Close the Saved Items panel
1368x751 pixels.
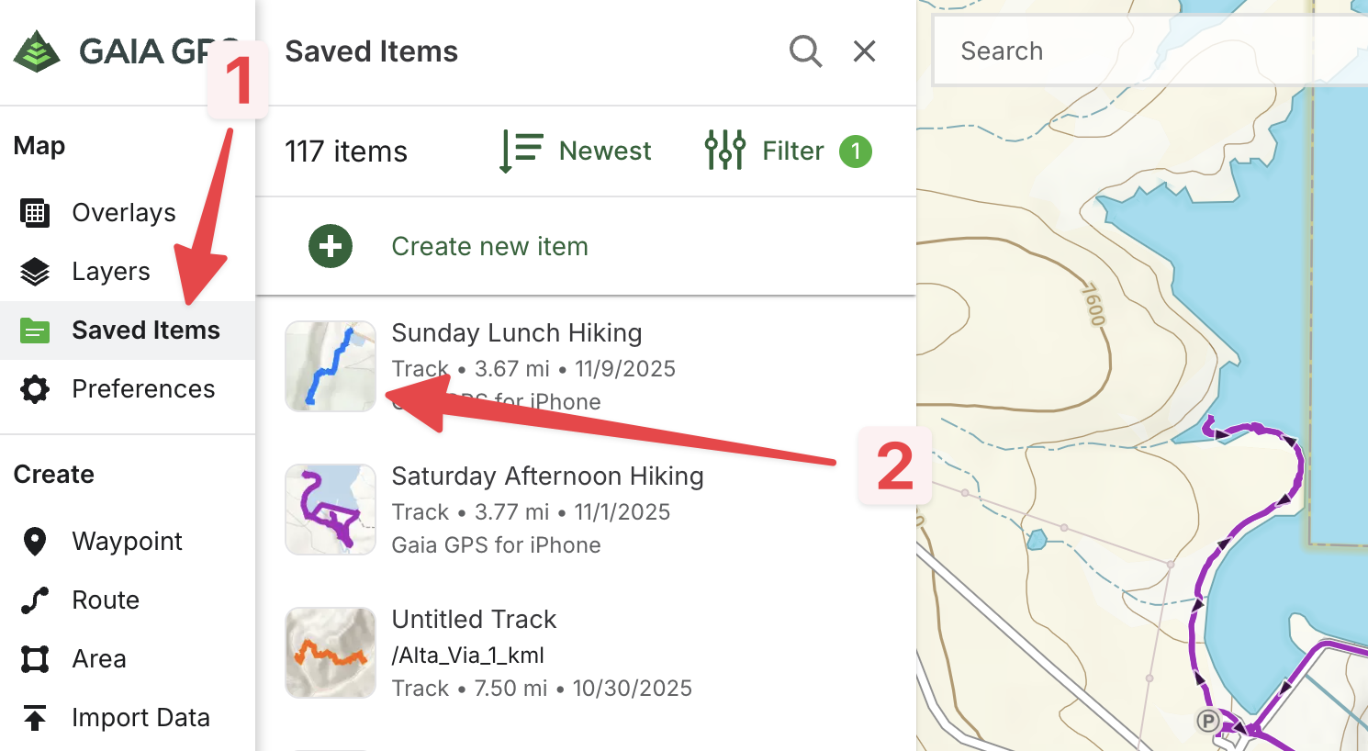tap(864, 51)
